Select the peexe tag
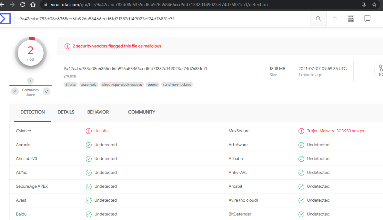Viewport: 383px width, 220px height. [x=152, y=84]
